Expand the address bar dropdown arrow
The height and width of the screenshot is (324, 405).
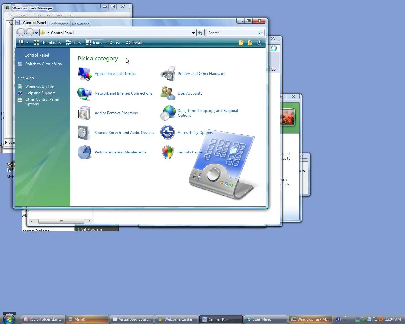coord(193,33)
